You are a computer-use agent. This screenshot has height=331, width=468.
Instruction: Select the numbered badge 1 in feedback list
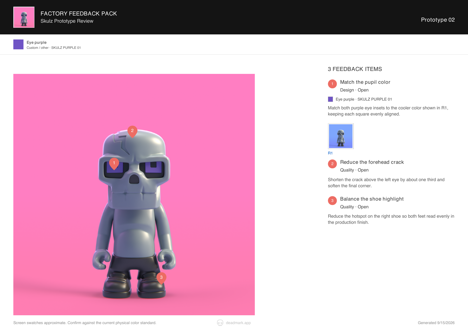pyautogui.click(x=332, y=84)
